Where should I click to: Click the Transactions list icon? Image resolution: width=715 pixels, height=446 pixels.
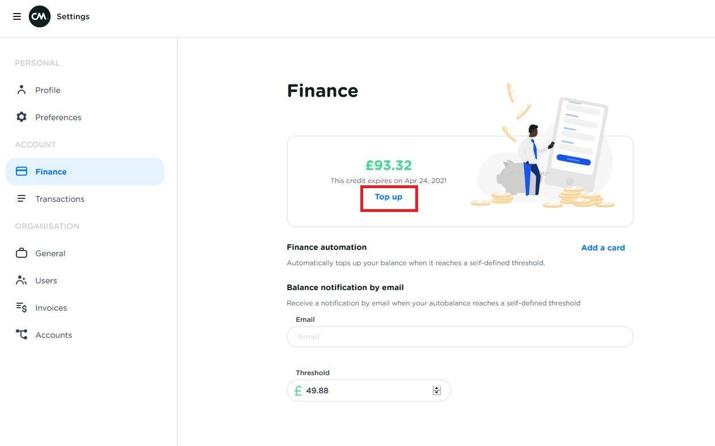pyautogui.click(x=22, y=199)
